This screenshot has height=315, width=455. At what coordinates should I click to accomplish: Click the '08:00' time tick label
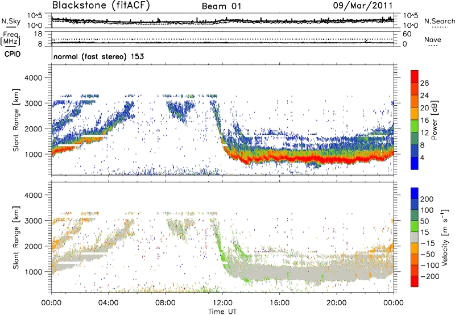(165, 303)
